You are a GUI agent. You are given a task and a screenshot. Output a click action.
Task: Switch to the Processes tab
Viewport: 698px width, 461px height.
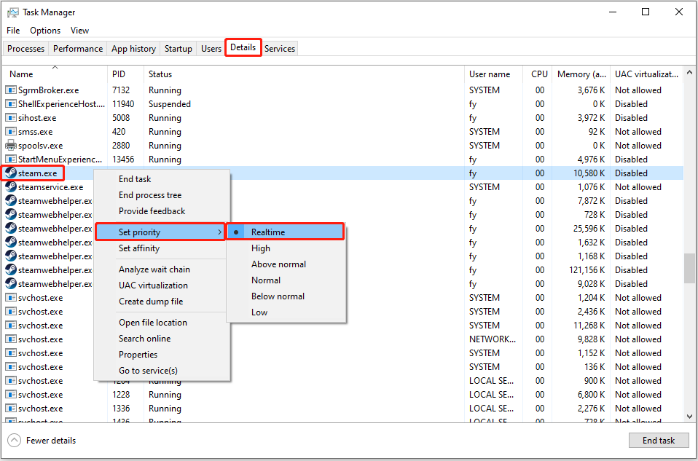tap(26, 49)
